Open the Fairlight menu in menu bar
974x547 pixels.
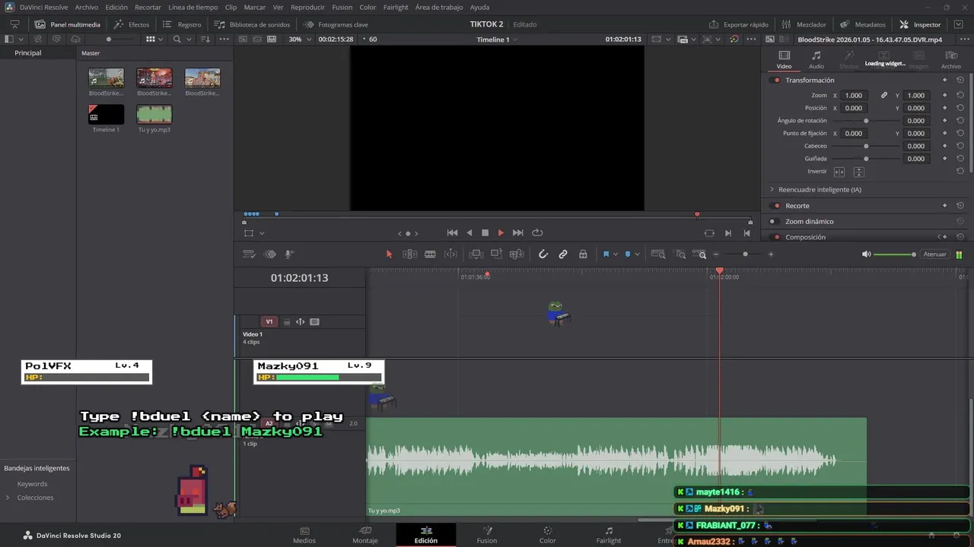point(396,7)
